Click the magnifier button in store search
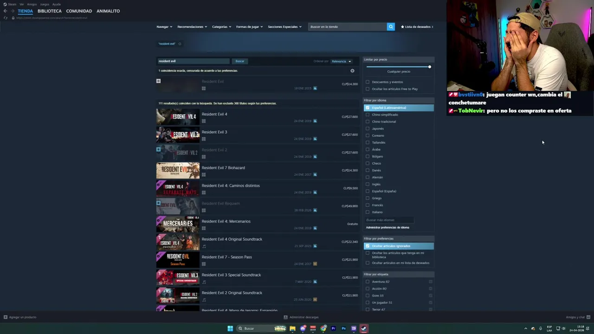Screen dimensions: 594x334 (x=391, y=26)
